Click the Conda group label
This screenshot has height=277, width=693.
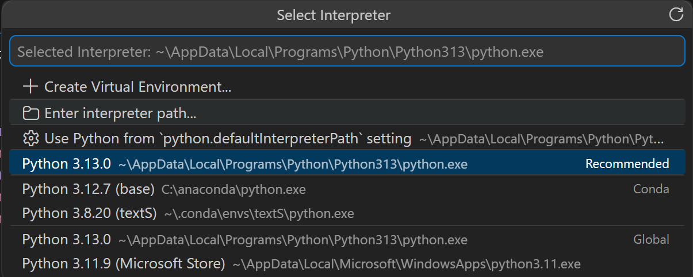651,189
